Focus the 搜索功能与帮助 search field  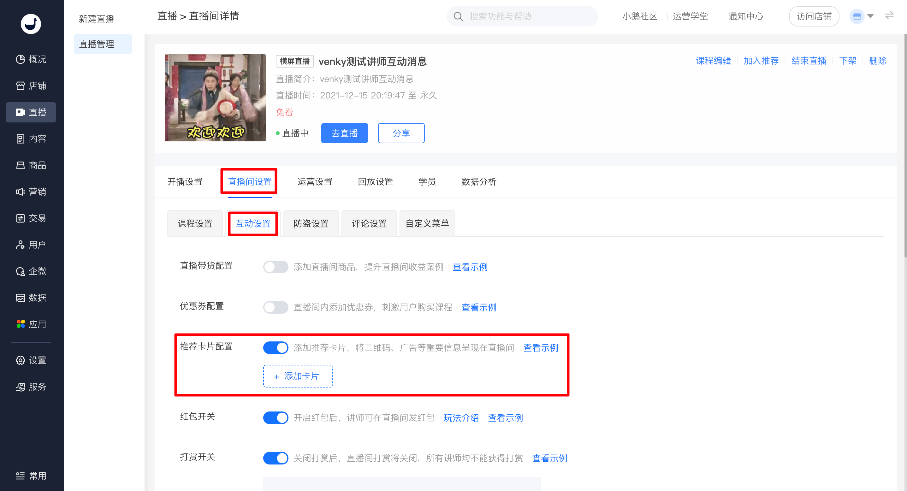(x=522, y=16)
